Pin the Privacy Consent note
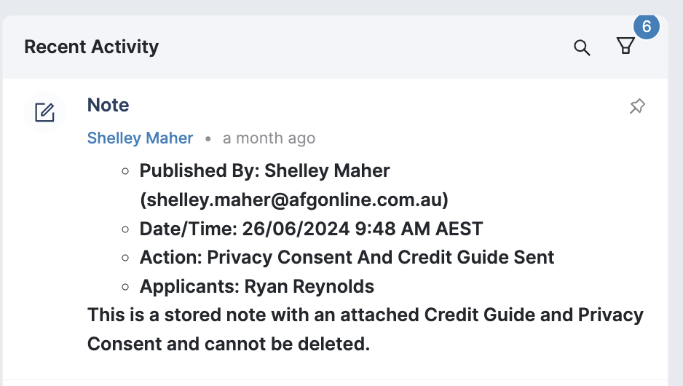 click(637, 107)
